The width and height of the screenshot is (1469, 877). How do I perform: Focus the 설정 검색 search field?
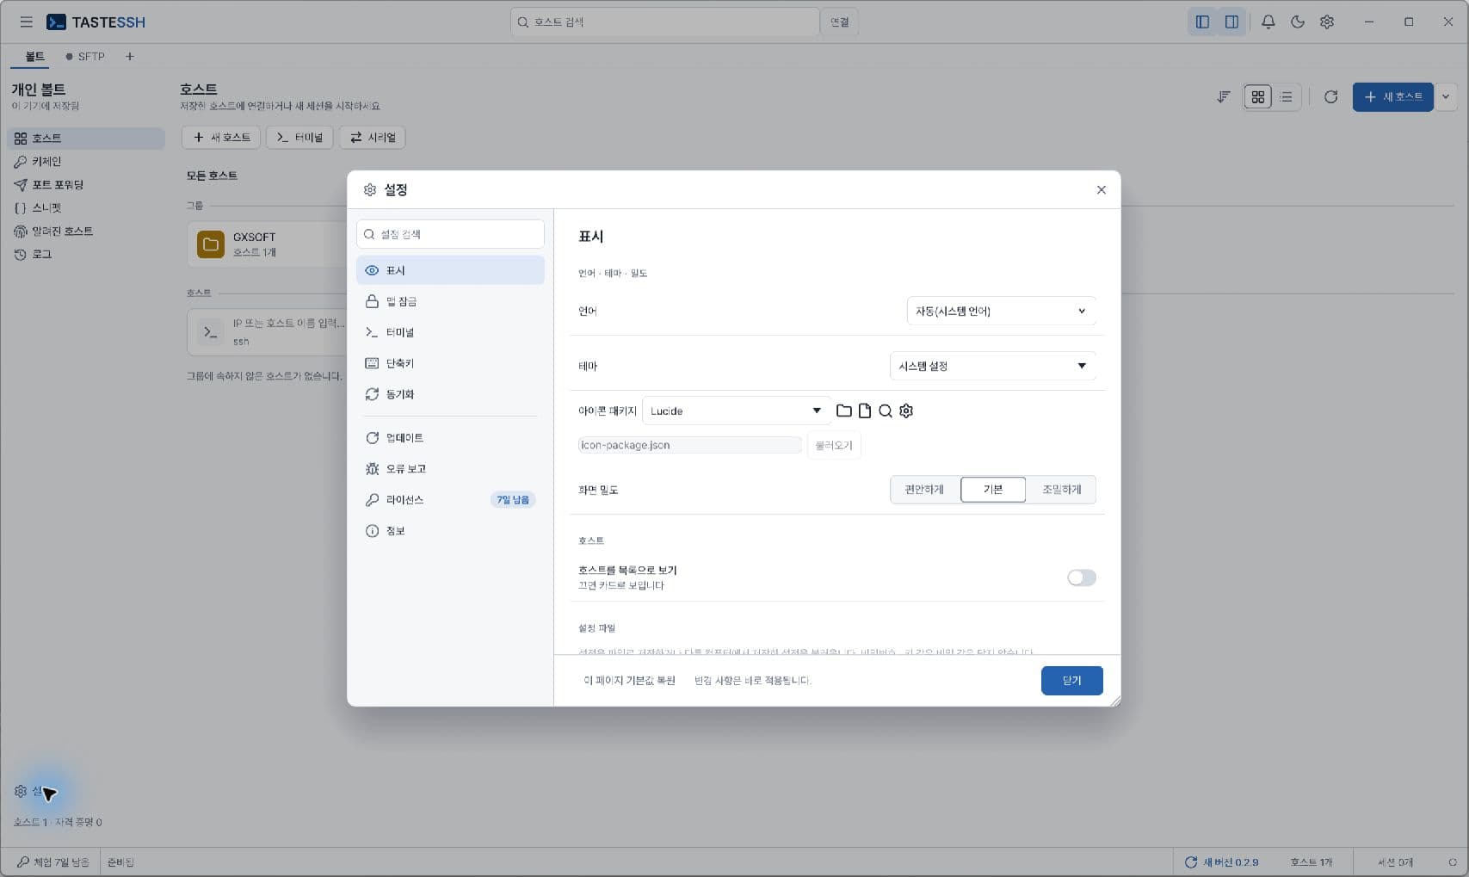[x=450, y=234]
